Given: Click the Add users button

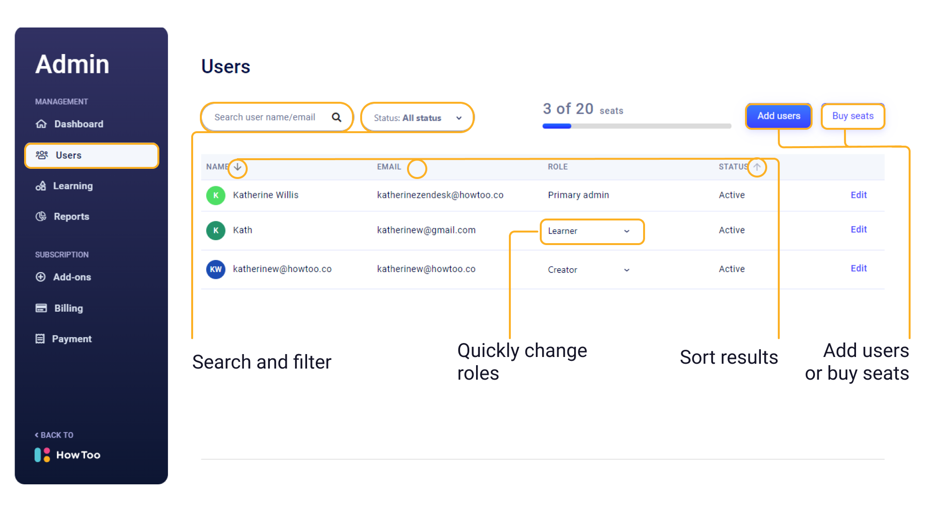Looking at the screenshot, I should point(778,116).
